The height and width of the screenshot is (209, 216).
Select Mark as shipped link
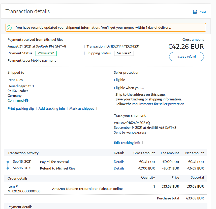click(82, 109)
